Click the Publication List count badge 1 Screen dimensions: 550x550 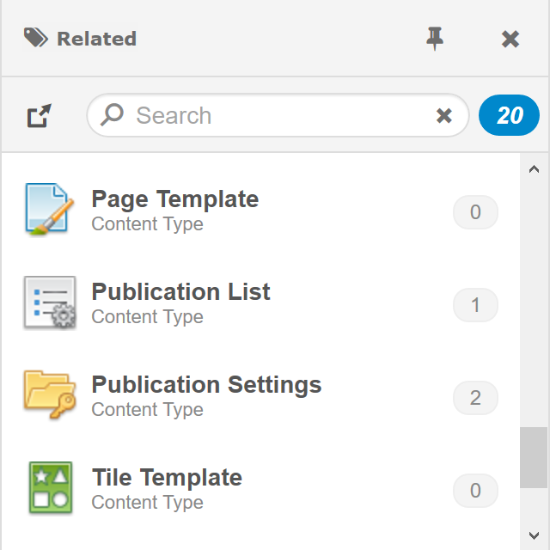coord(475,305)
